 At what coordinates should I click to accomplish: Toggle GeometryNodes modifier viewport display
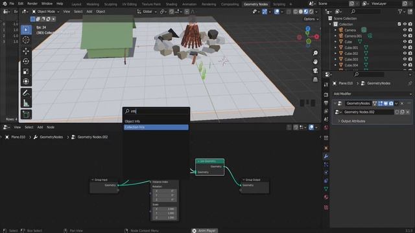386,104
